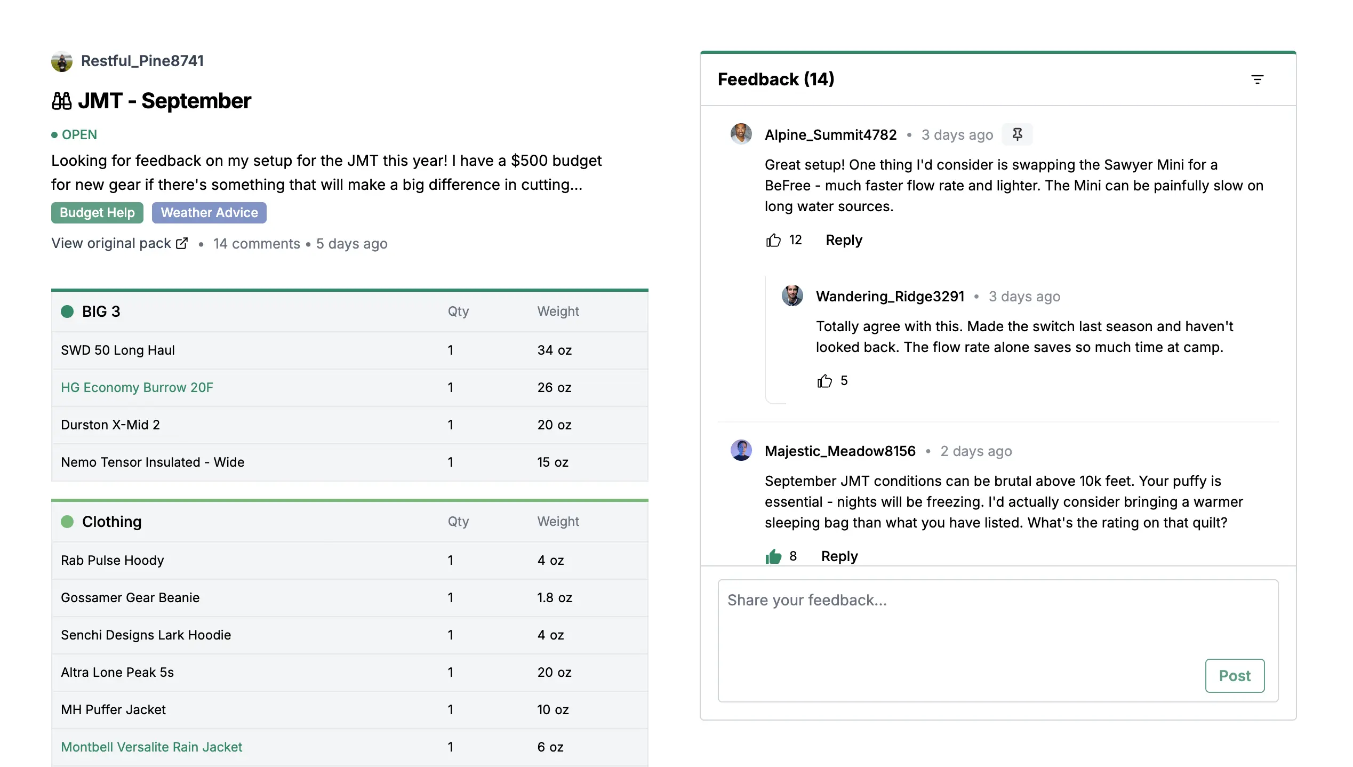Image resolution: width=1353 pixels, height=767 pixels.
Task: Click pin icon on Alpine_Summit4782 comment
Action: click(x=1017, y=134)
